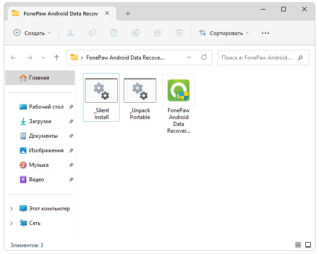The height and width of the screenshot is (254, 319).
Task: Click pin icon beside Музыка
Action: pos(71,165)
